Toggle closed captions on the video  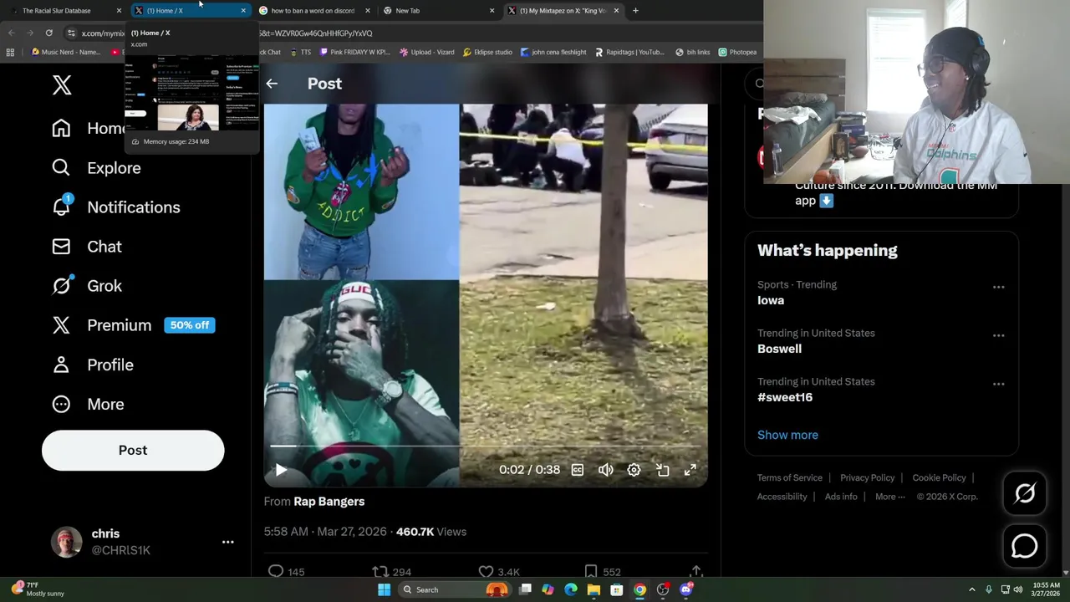click(577, 470)
